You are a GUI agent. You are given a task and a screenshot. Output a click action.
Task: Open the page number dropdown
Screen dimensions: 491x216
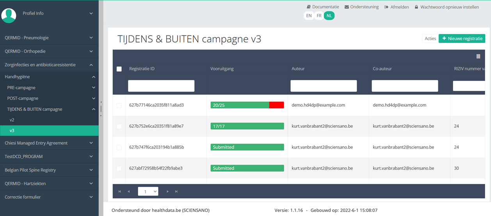[148, 191]
